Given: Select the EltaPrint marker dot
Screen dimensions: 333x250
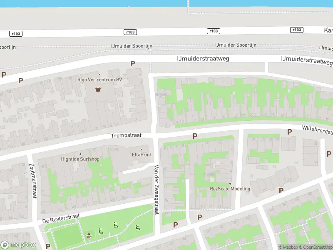Looking at the screenshot, I should 142,150.
